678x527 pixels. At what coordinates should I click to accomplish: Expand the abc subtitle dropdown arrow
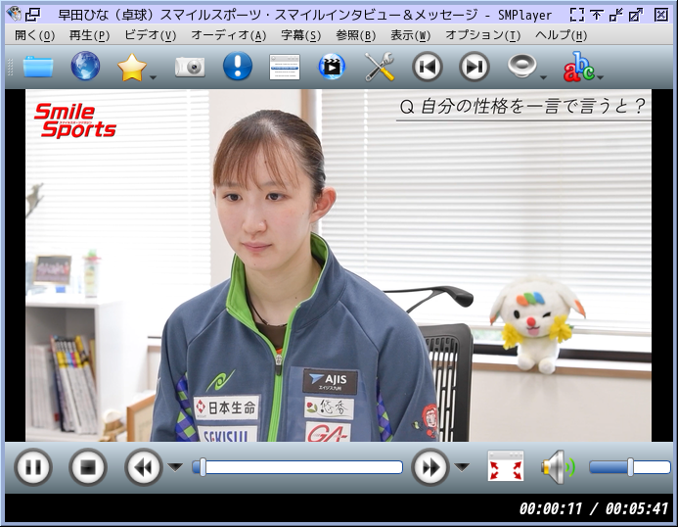600,78
